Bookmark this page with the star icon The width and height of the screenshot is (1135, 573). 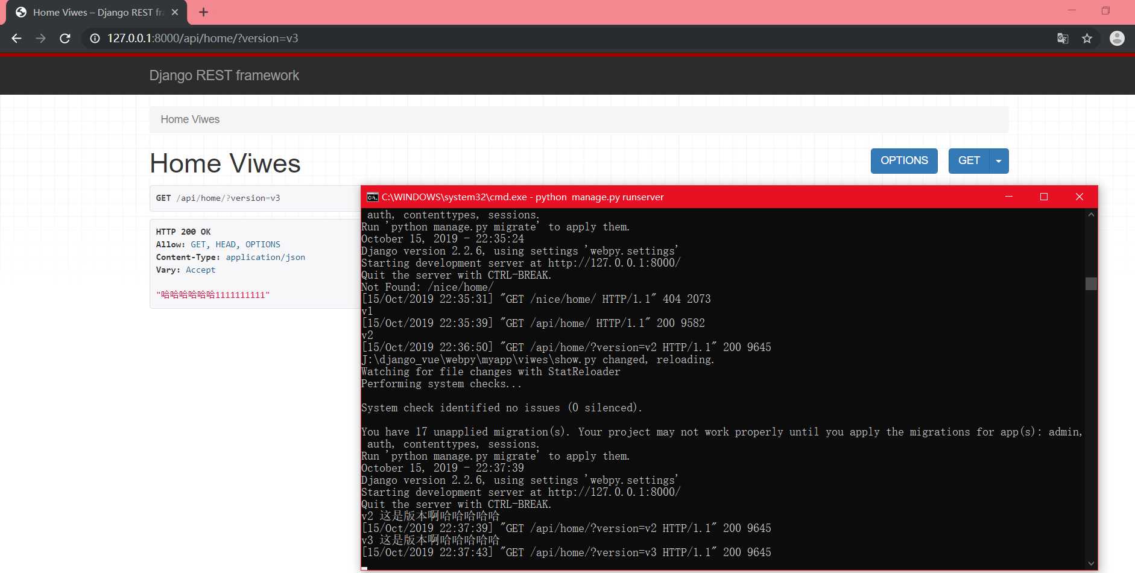[x=1087, y=39]
